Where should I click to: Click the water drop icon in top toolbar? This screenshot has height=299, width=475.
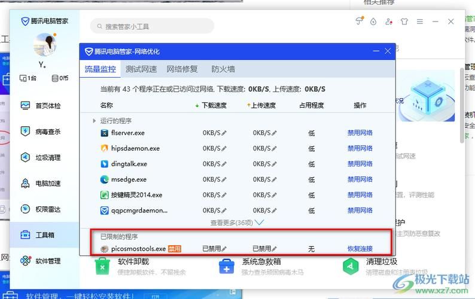click(x=373, y=22)
